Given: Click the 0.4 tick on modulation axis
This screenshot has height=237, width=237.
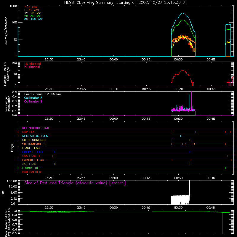Looking at the screenshot, I should (x=15, y=97).
